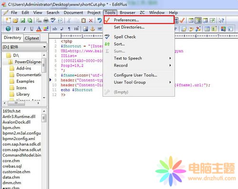Select the D:\ root folder

(12, 55)
